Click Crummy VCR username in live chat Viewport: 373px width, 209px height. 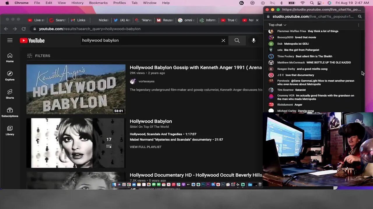pos(286,96)
